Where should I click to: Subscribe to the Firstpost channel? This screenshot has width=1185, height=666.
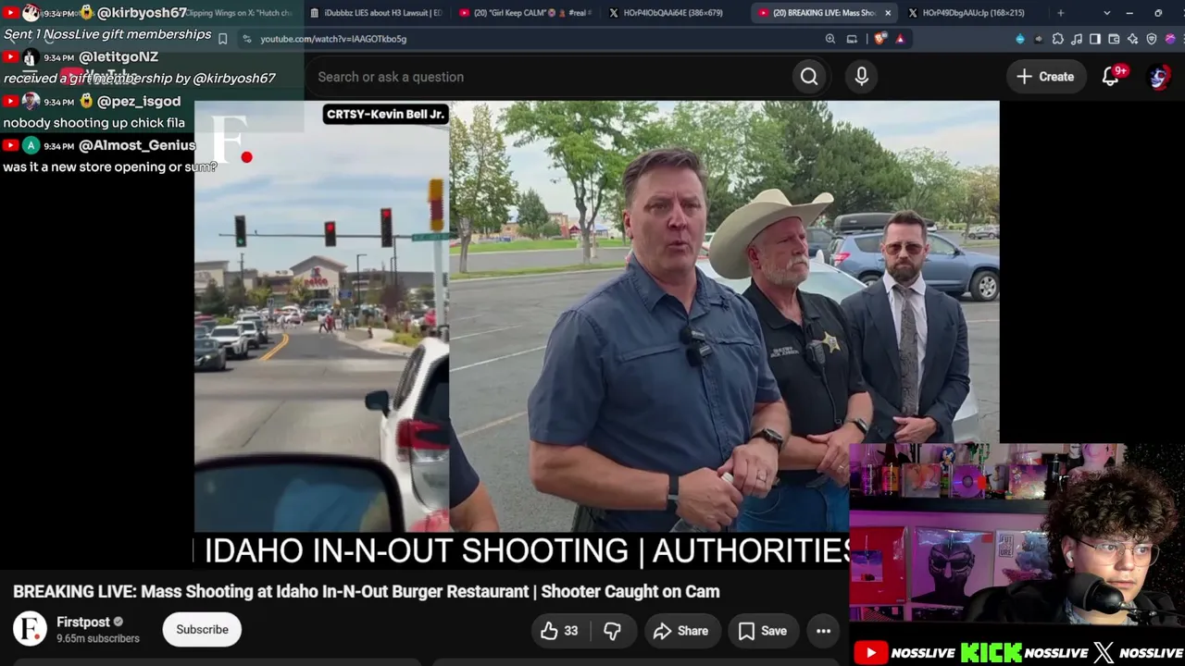pos(202,630)
